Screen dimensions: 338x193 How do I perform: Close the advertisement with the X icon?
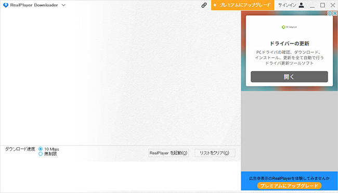335,14
